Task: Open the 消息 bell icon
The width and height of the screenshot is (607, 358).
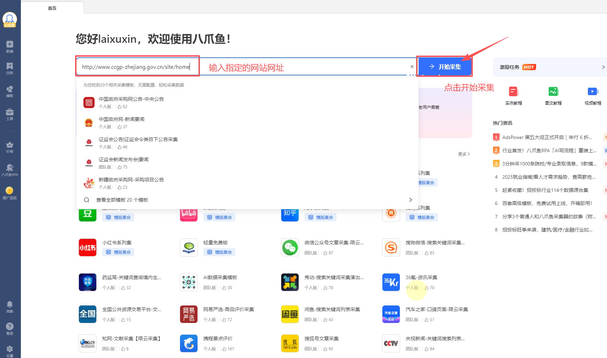Action: 10,307
